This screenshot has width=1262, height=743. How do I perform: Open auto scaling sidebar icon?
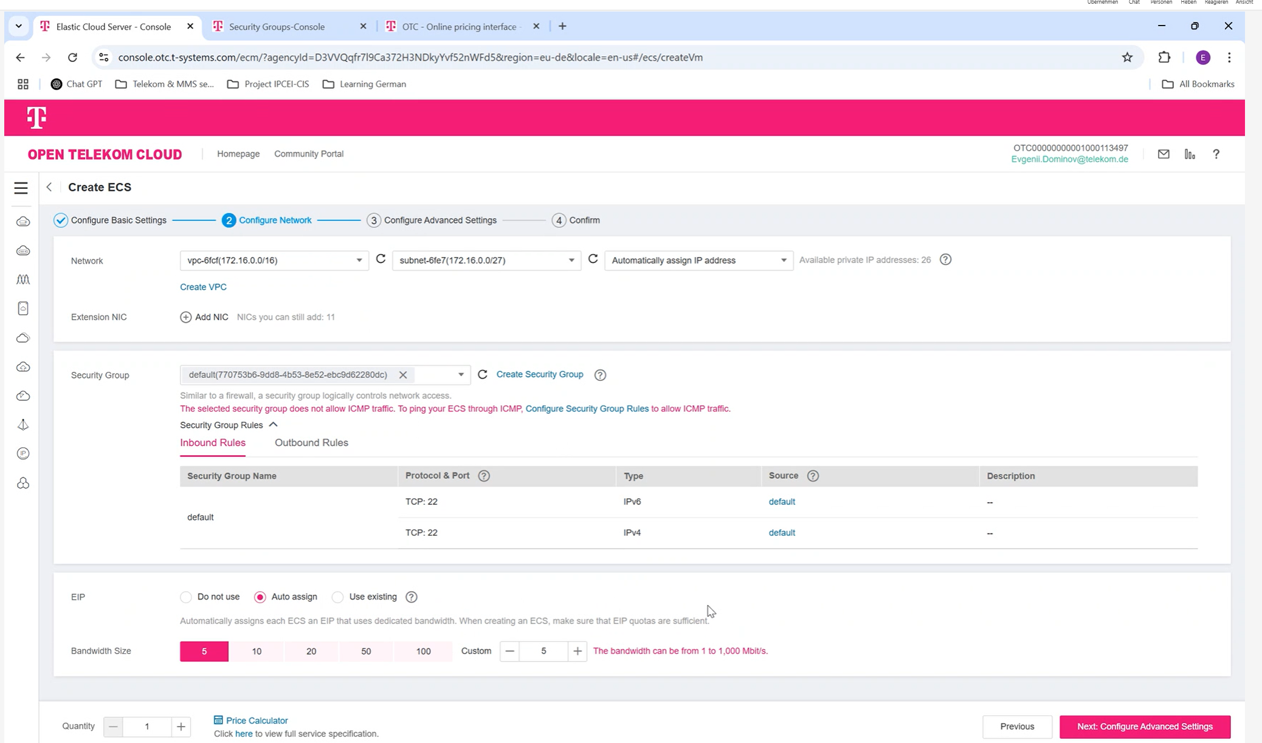(x=23, y=279)
